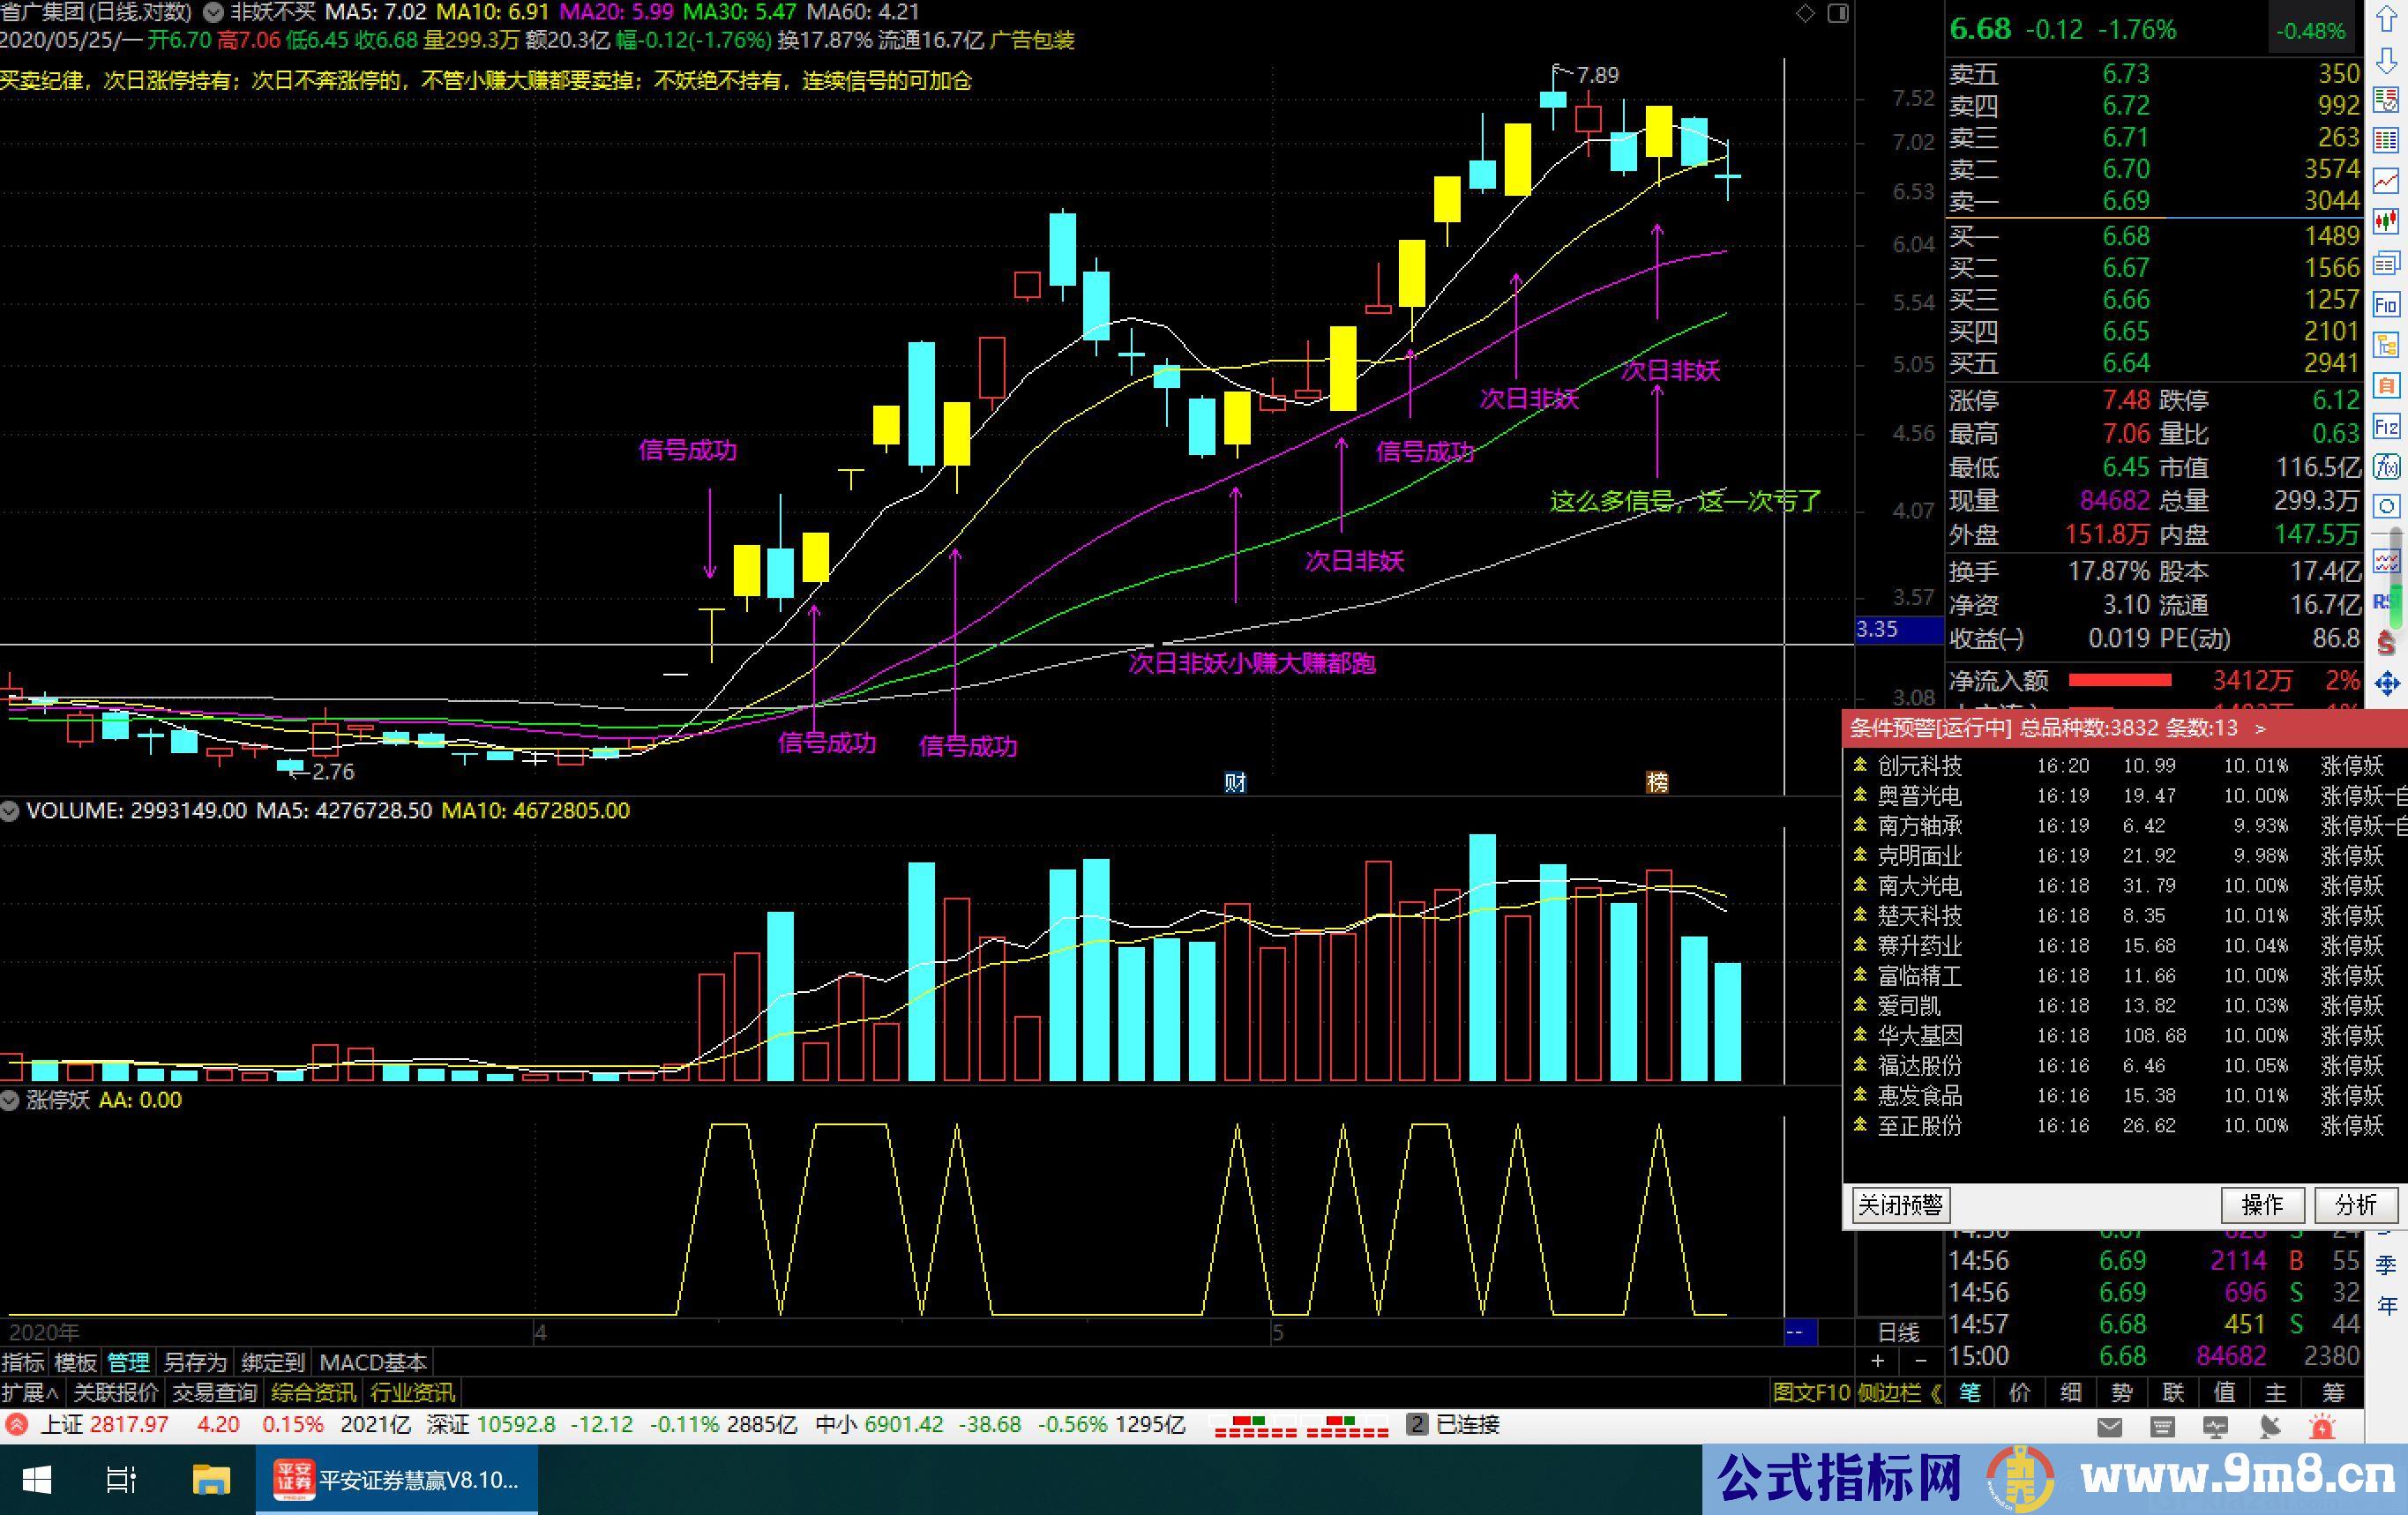Open the VOLUME indicator dropdown circle
Screen dimensions: 2408x1515
(10, 811)
